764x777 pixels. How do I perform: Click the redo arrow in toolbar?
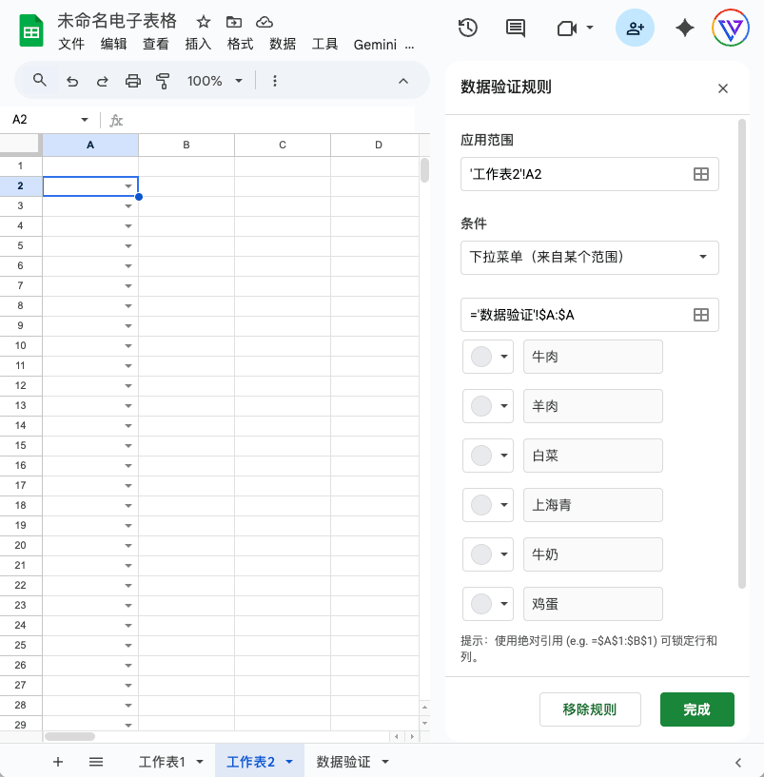point(102,81)
